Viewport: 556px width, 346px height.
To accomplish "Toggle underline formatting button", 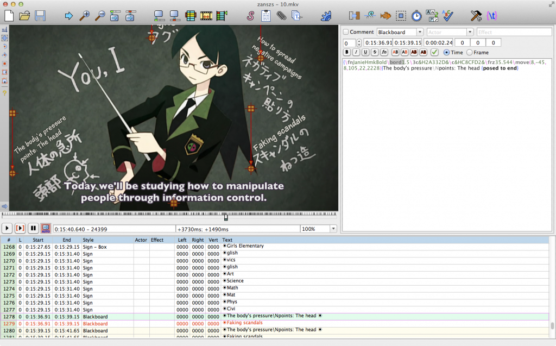I will [365, 53].
